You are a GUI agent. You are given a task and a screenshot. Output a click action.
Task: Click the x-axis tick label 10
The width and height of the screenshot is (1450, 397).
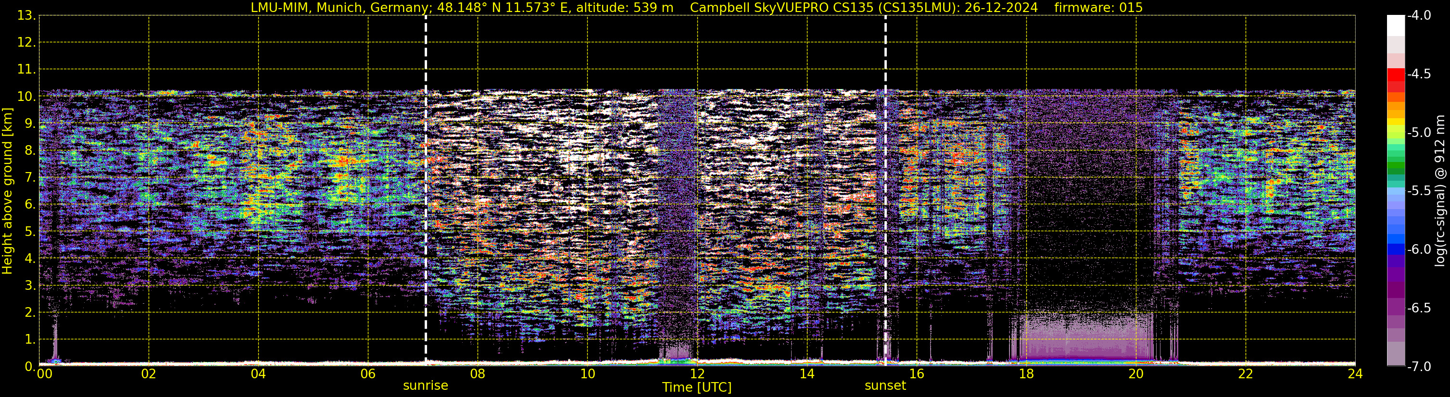click(587, 374)
